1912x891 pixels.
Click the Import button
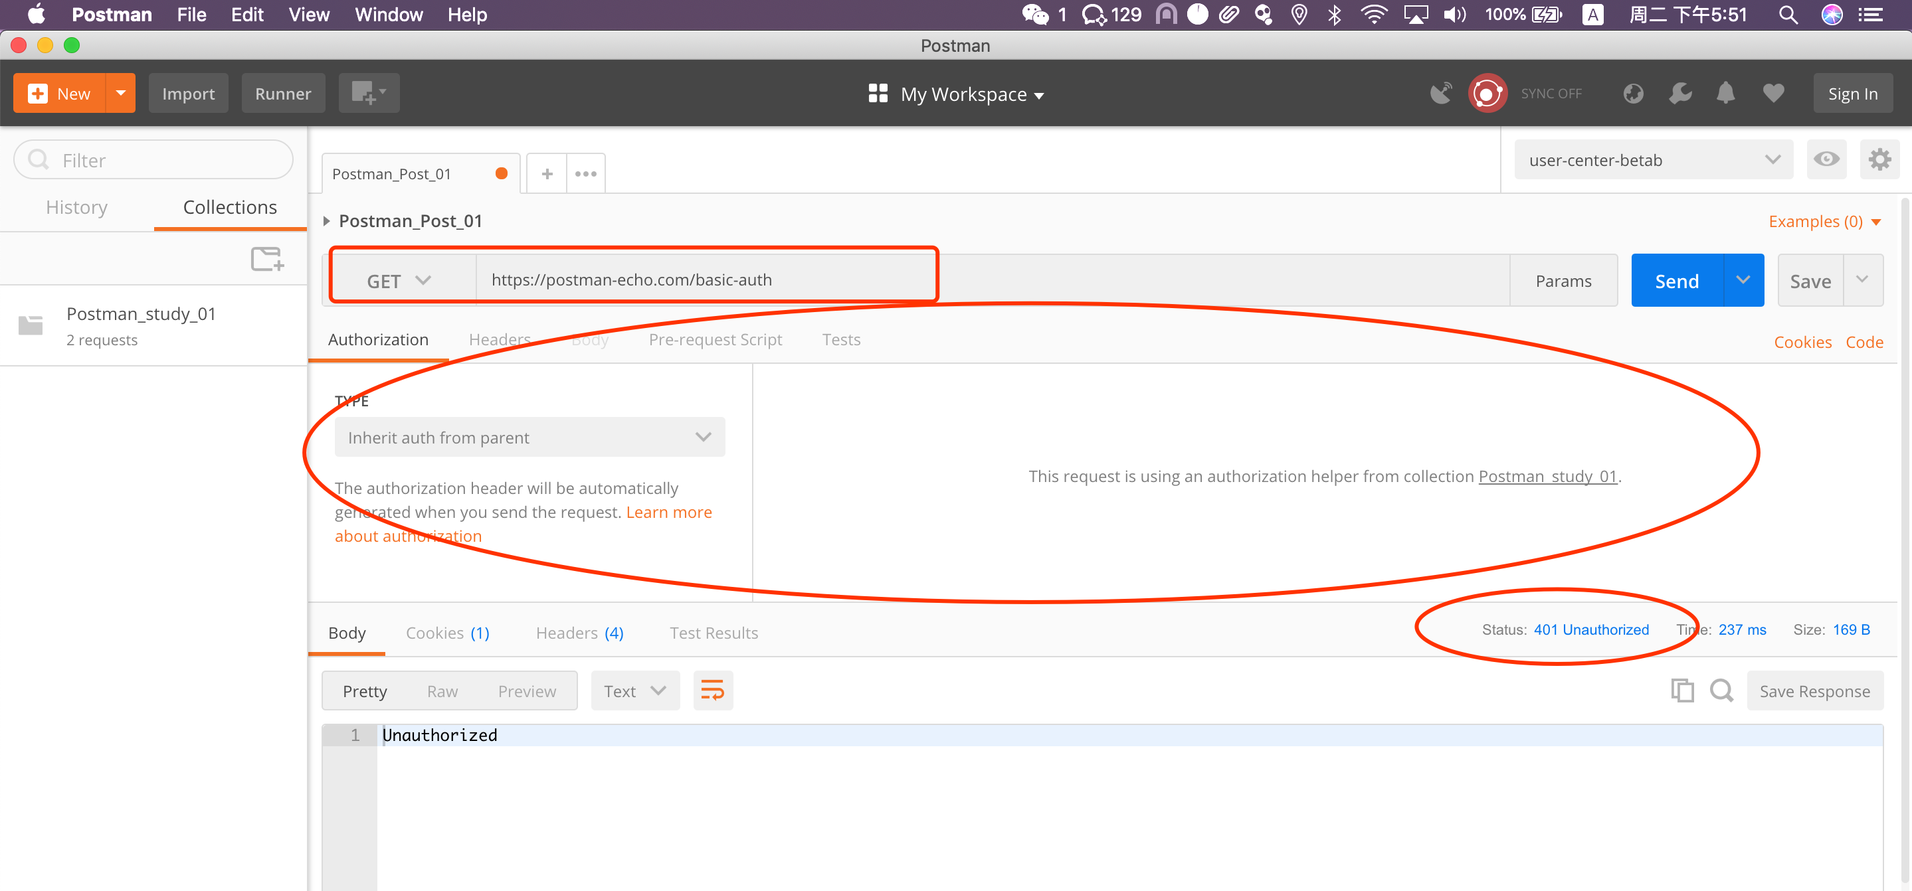(189, 94)
